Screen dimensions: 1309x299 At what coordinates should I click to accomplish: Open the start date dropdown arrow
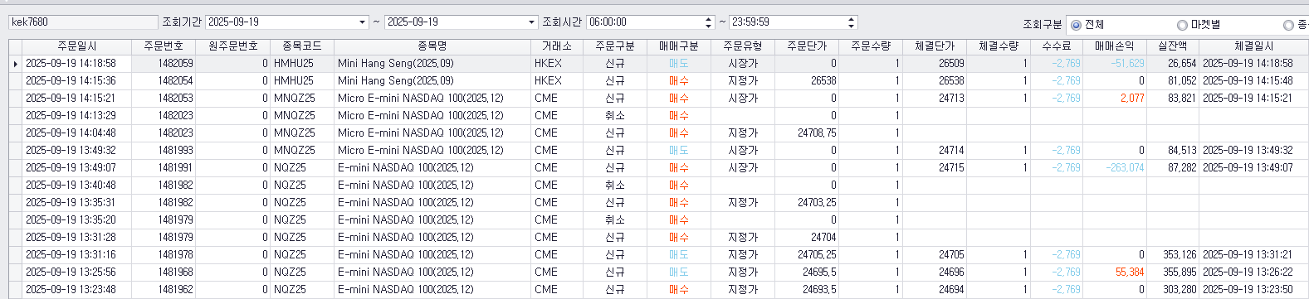click(363, 22)
